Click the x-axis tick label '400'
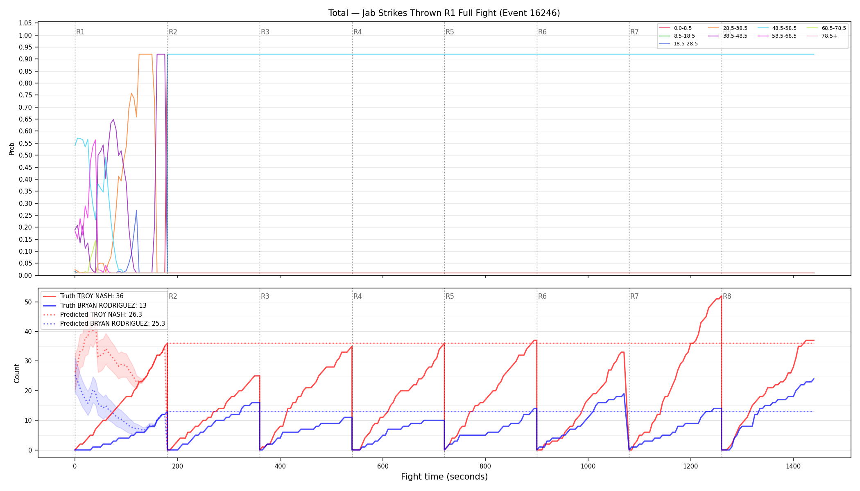 [280, 466]
